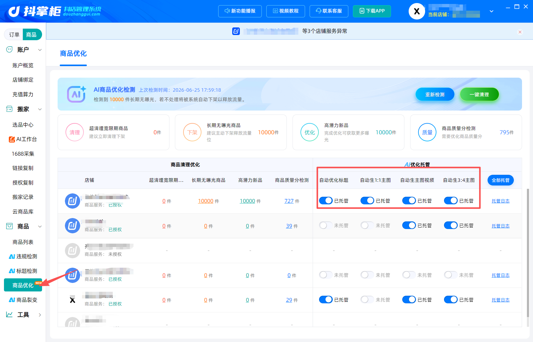Toggle 自动生1:1主图 in the 727 件 row
Viewport: 533px width, 342px height.
click(367, 200)
